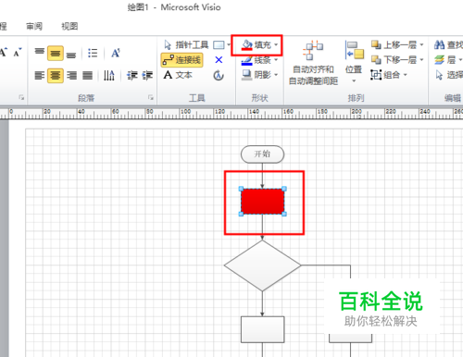Click the decrease indent icon
The height and width of the screenshot is (357, 463).
(x=132, y=76)
